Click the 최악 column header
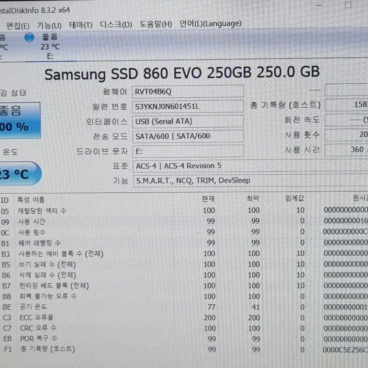This screenshot has width=368, height=368. tap(253, 198)
